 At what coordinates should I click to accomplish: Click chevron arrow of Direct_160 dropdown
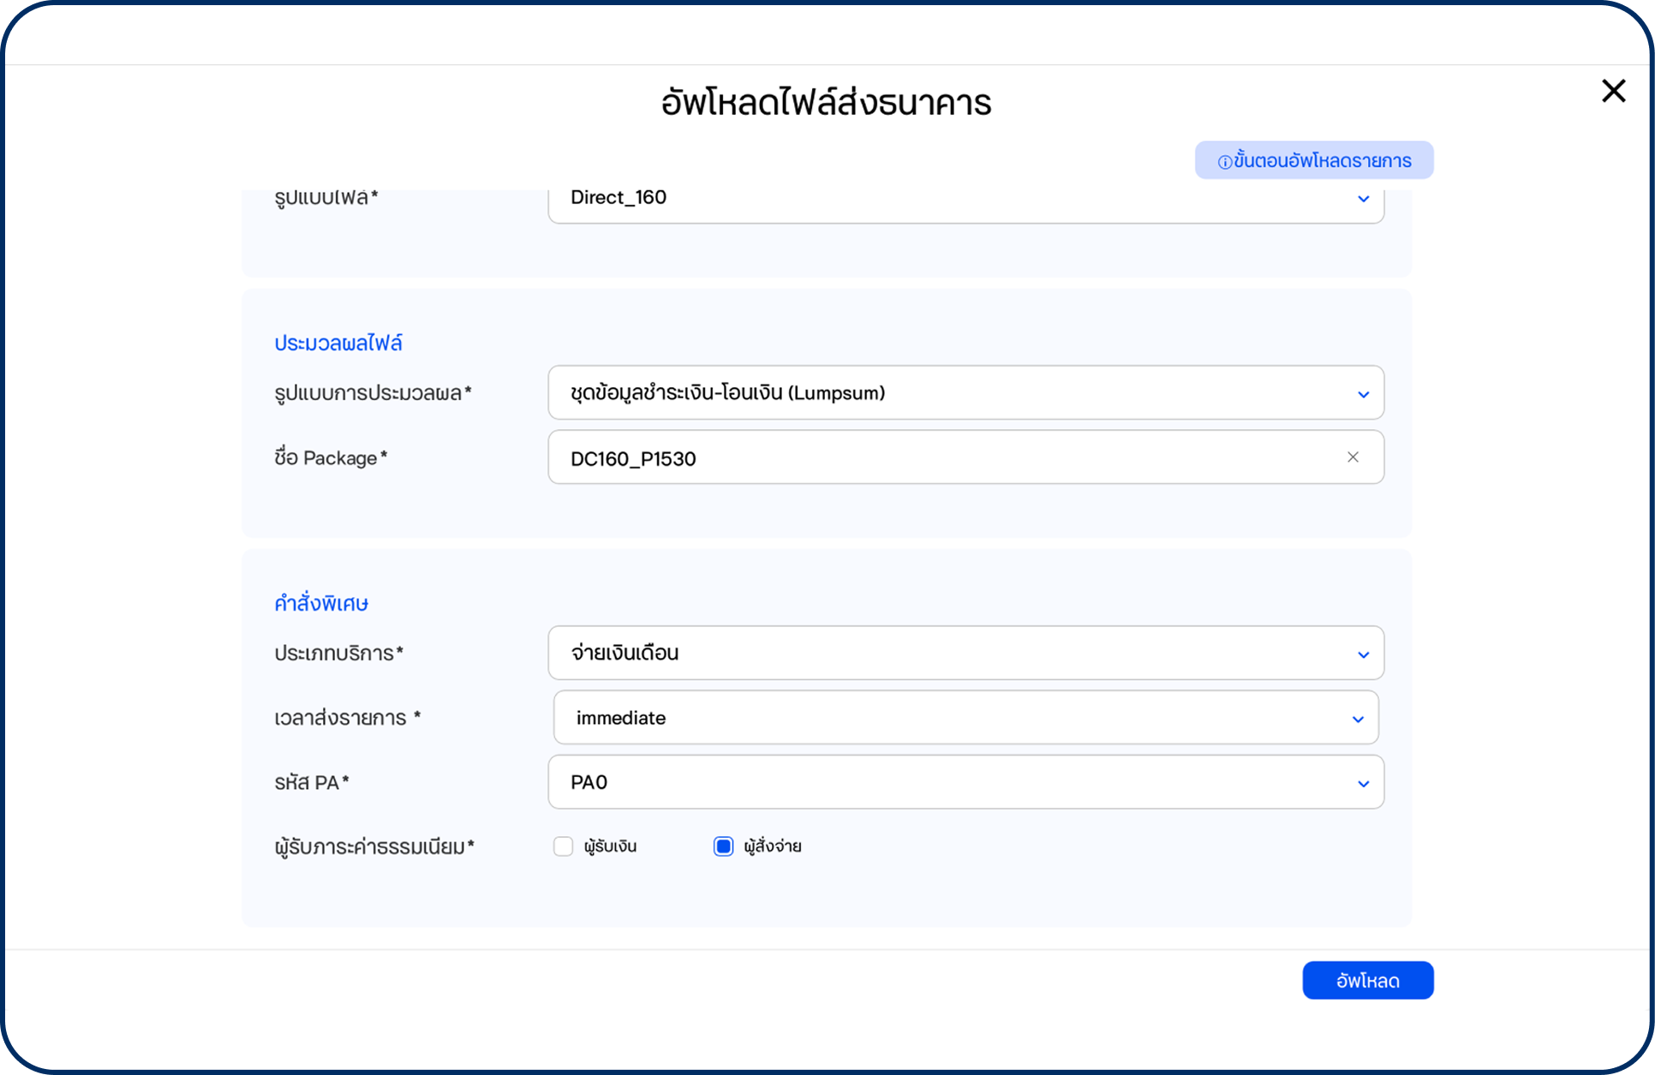click(x=1363, y=199)
